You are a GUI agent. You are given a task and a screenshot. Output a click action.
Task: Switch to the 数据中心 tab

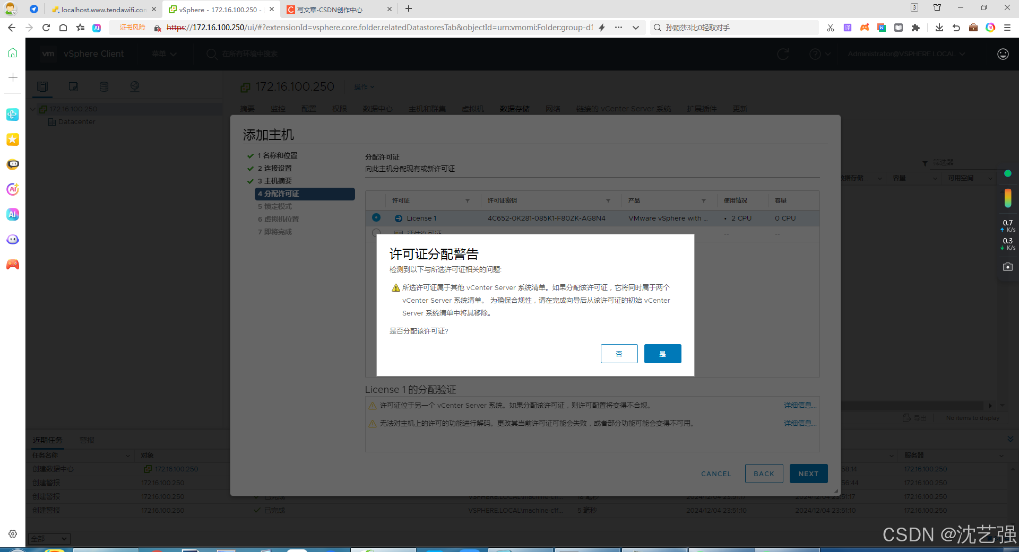pos(378,109)
